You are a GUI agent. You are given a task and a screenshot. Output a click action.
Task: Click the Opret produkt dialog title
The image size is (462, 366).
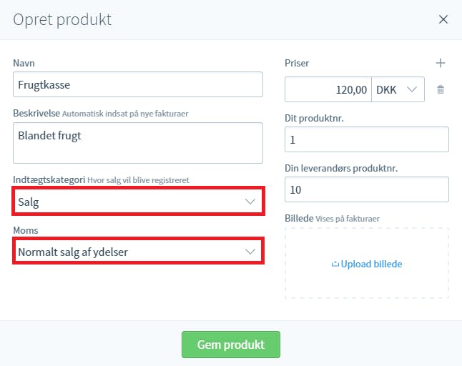point(62,20)
